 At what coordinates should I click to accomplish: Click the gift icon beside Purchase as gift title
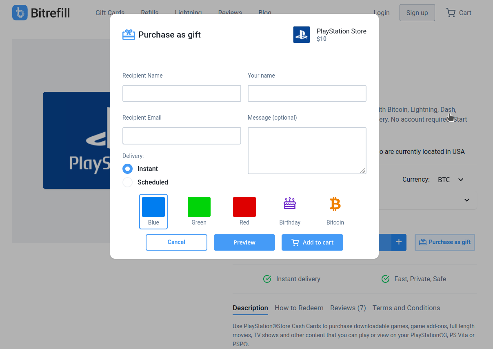click(129, 35)
